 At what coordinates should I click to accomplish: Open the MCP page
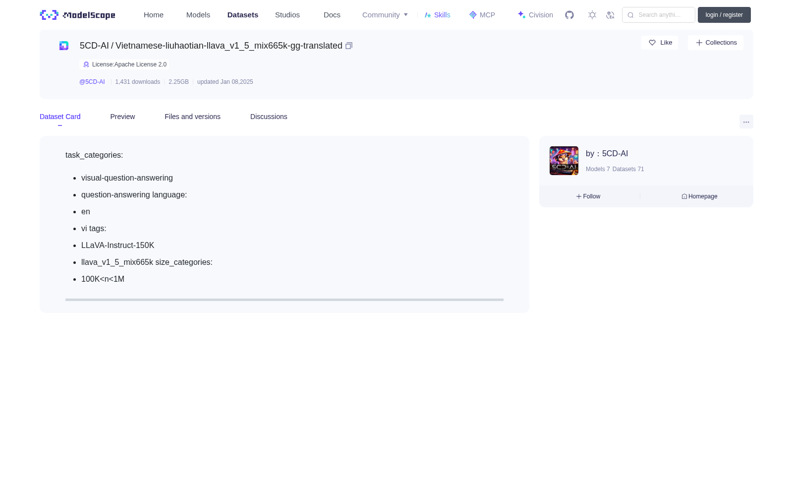click(482, 15)
